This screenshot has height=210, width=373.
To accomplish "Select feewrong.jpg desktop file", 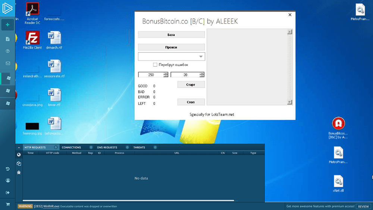I will 32,128.
